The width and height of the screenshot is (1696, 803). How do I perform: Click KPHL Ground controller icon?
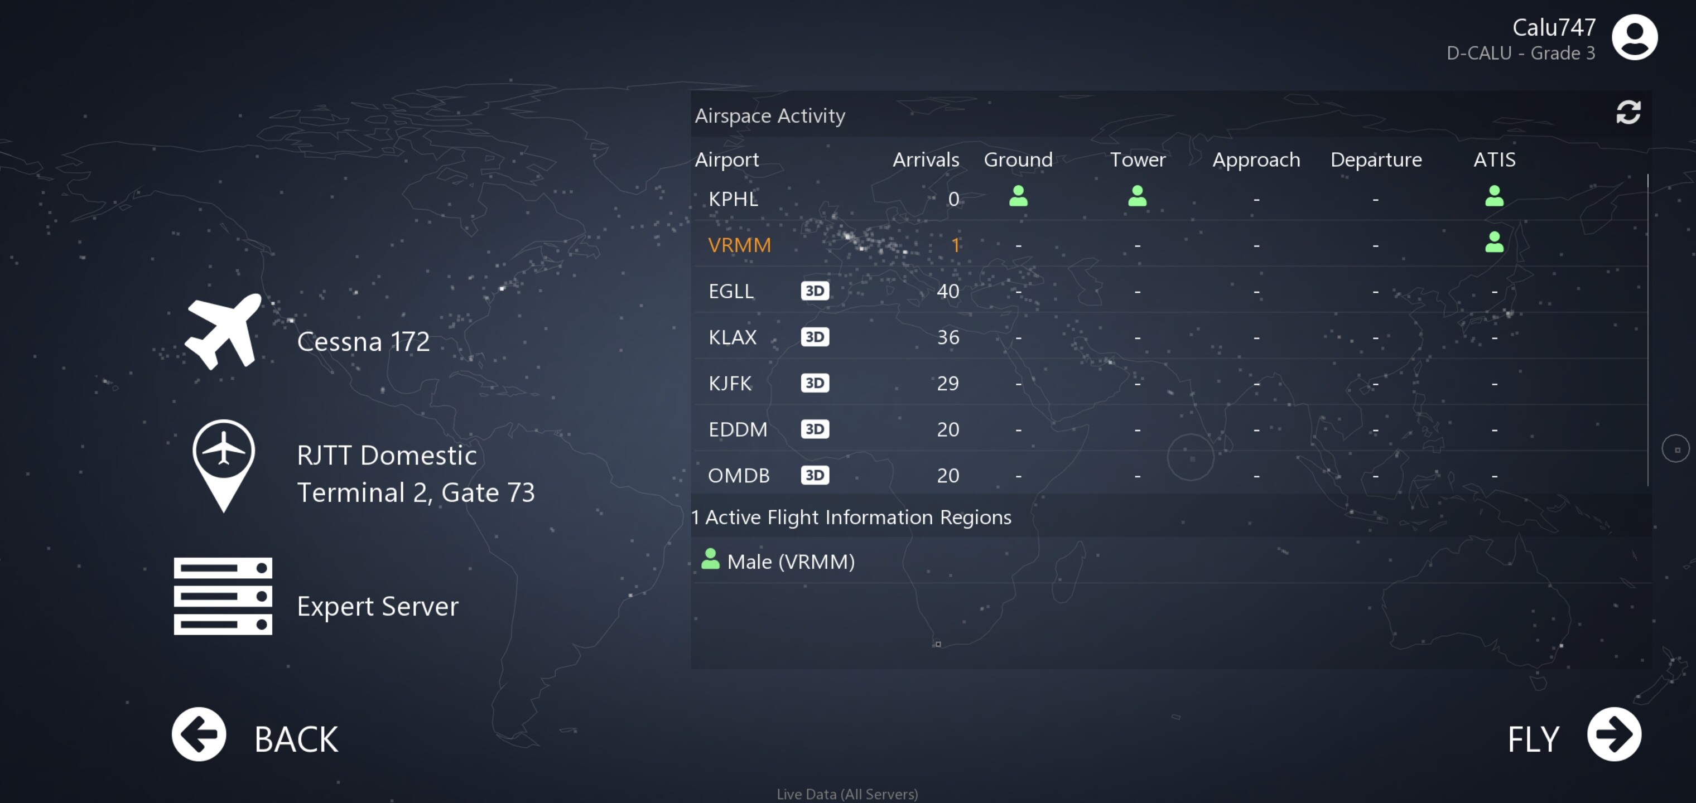[1018, 196]
